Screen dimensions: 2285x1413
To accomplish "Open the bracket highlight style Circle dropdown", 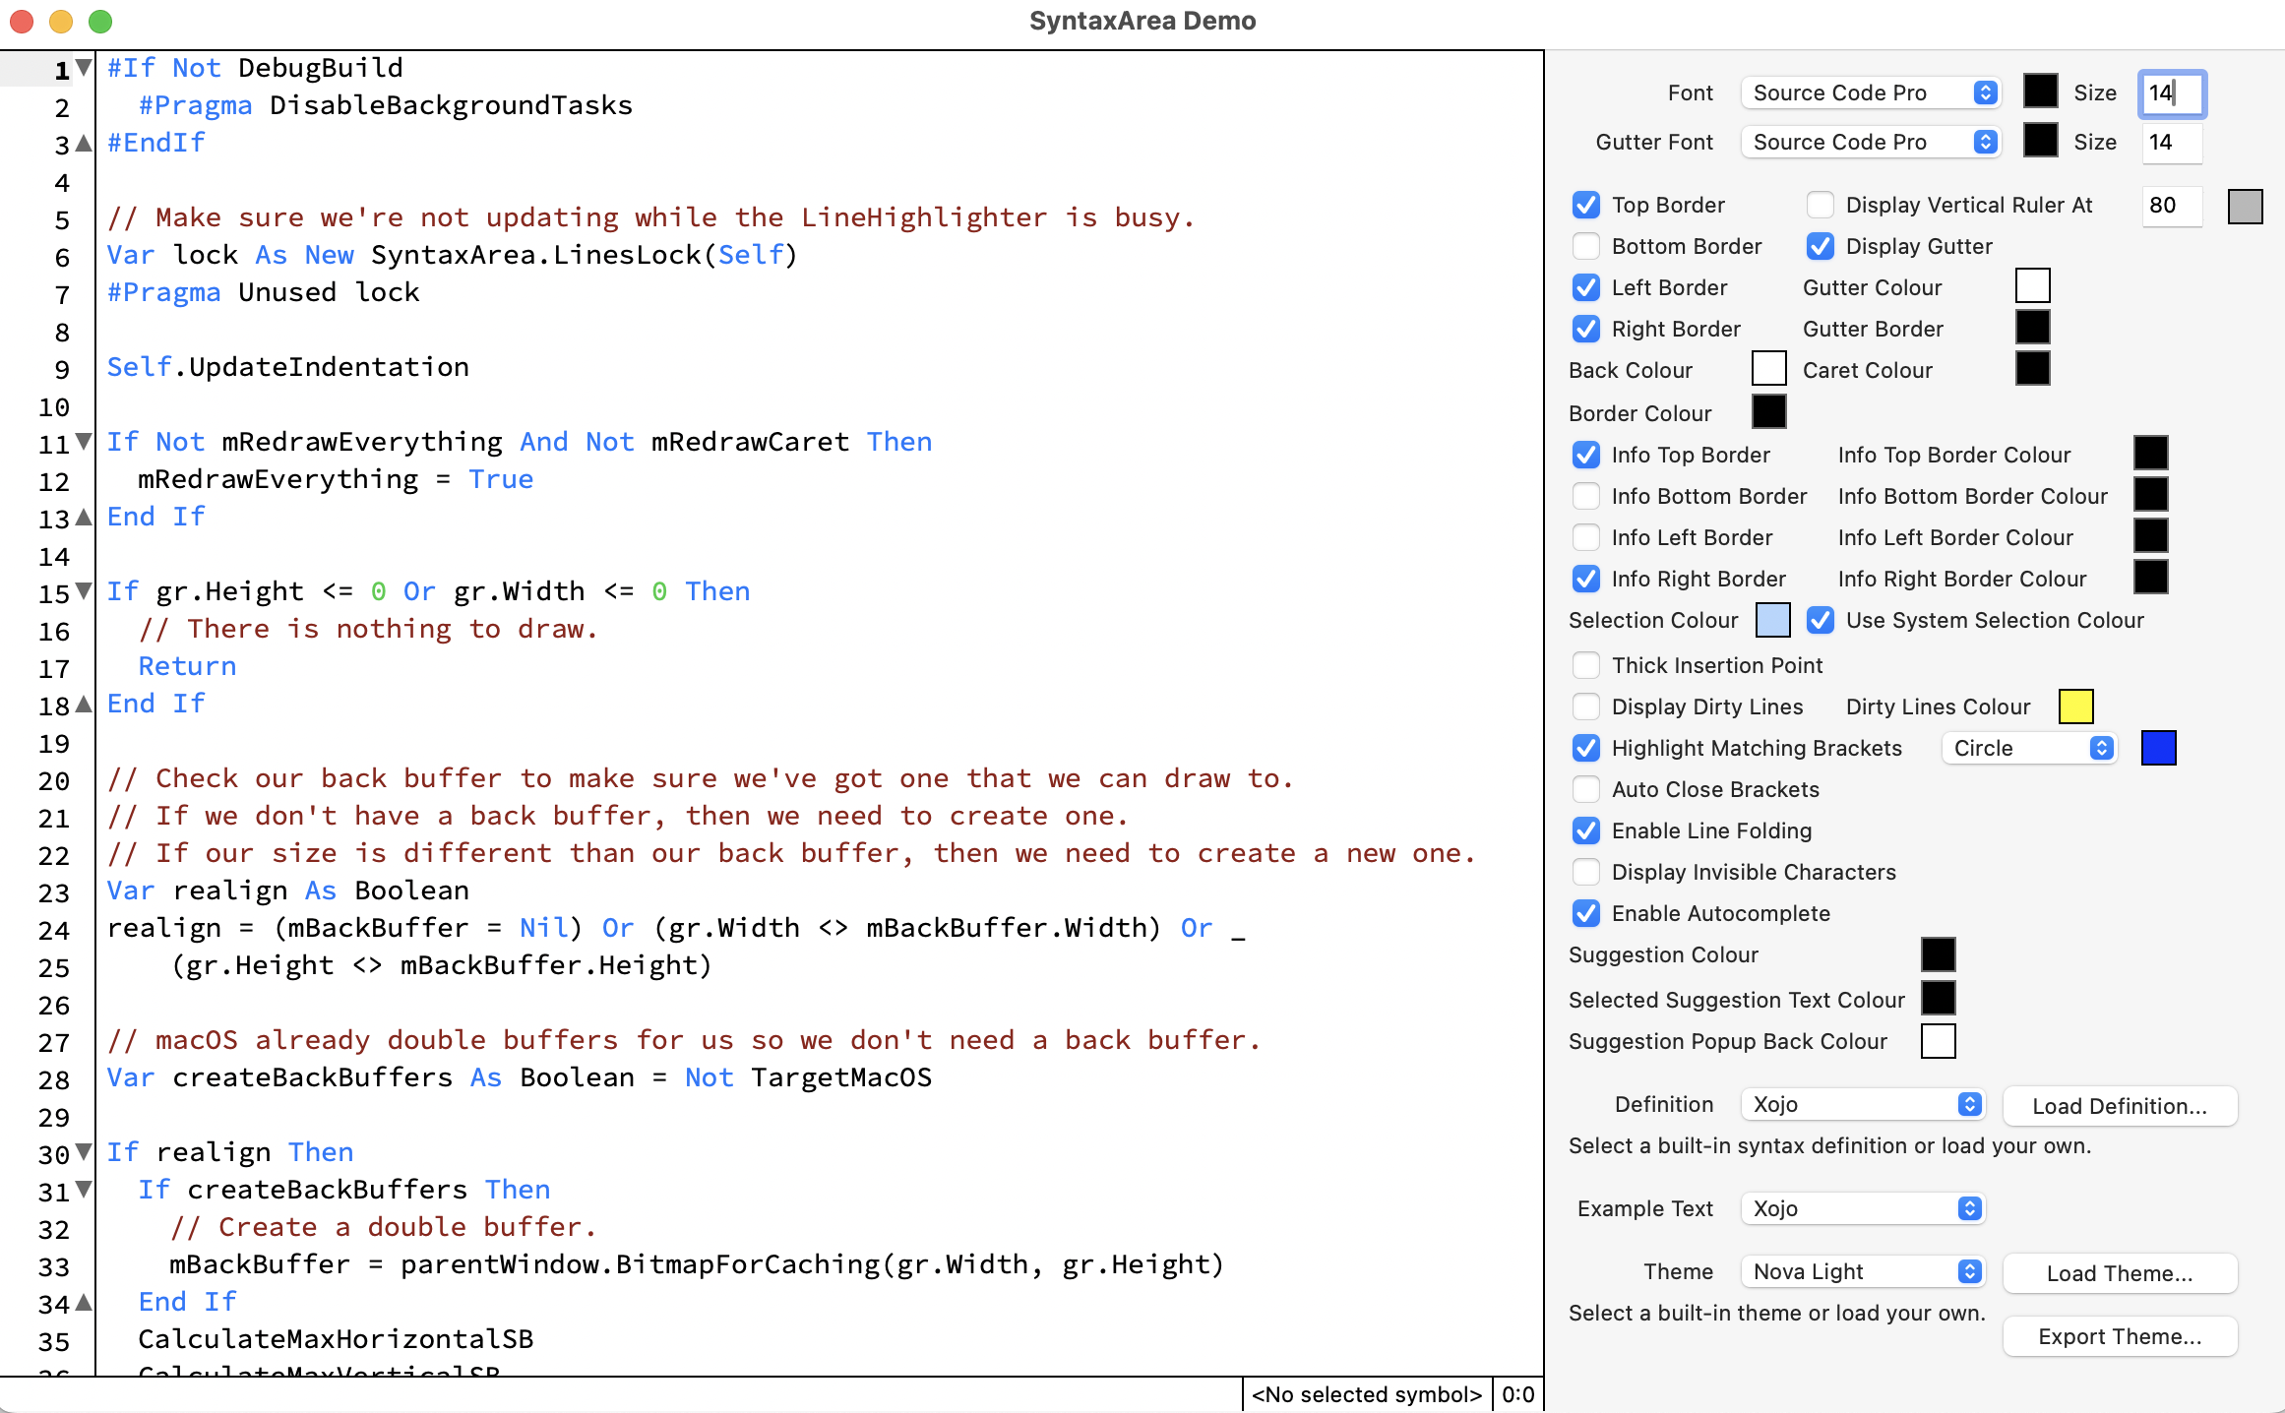I will [2028, 748].
